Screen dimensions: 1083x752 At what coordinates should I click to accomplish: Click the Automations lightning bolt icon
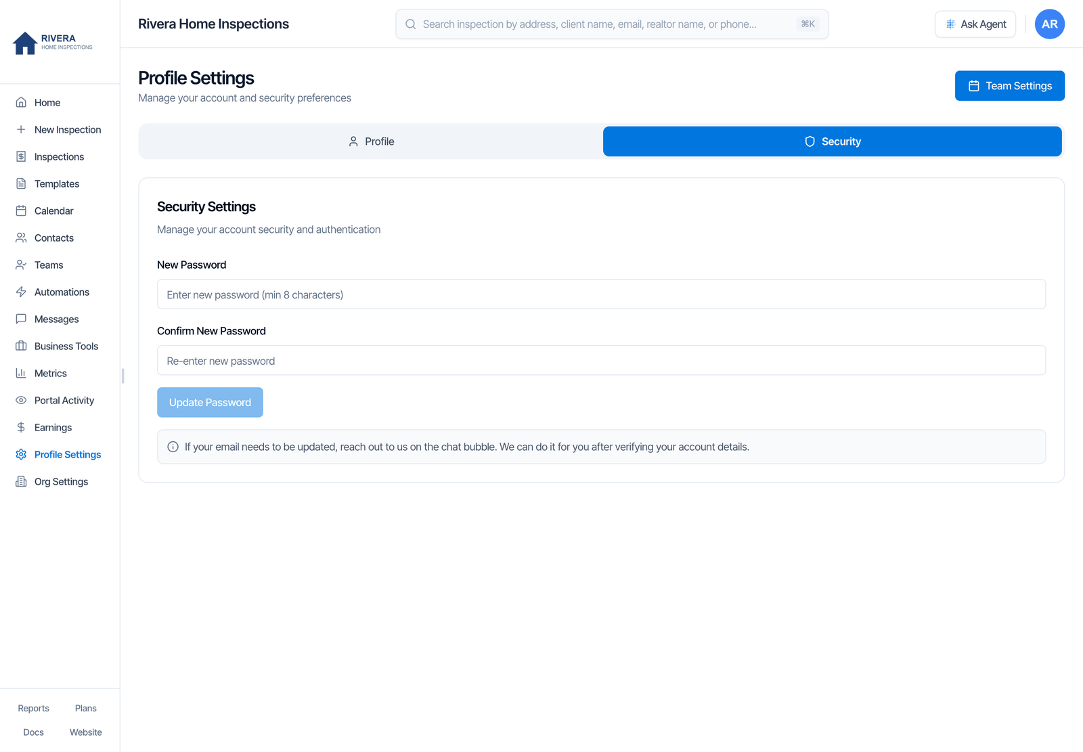pyautogui.click(x=21, y=292)
